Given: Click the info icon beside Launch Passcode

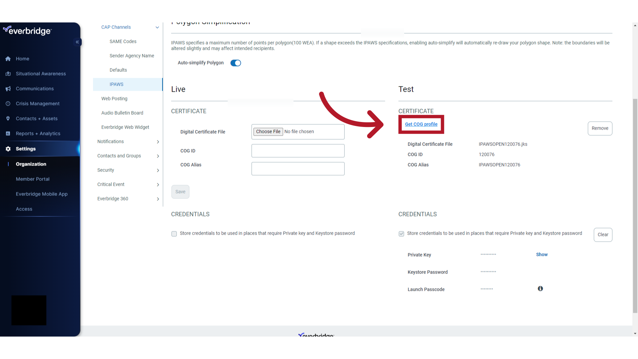Looking at the screenshot, I should click(x=540, y=289).
